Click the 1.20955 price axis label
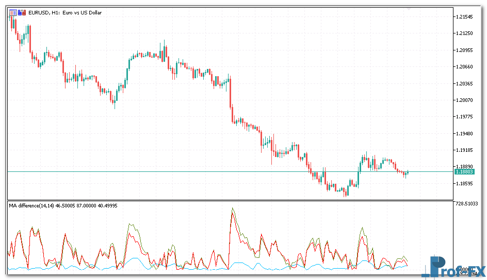 (x=465, y=50)
